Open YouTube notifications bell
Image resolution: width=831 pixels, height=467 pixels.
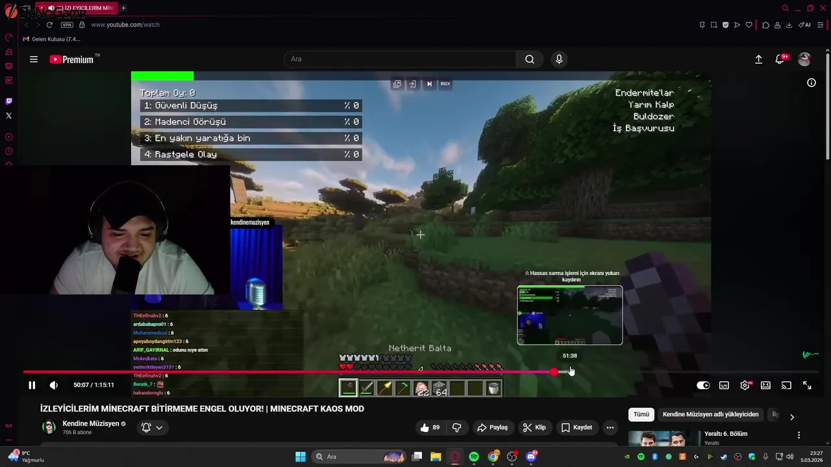pos(780,59)
